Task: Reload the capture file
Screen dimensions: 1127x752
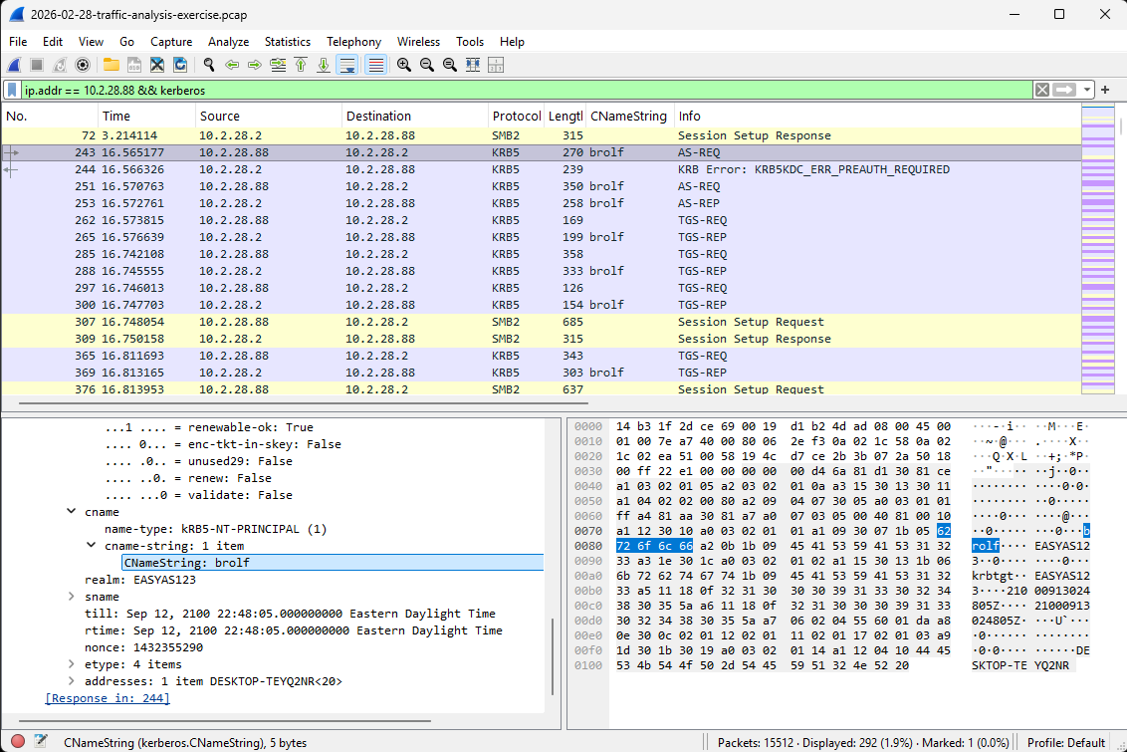Action: (x=180, y=65)
